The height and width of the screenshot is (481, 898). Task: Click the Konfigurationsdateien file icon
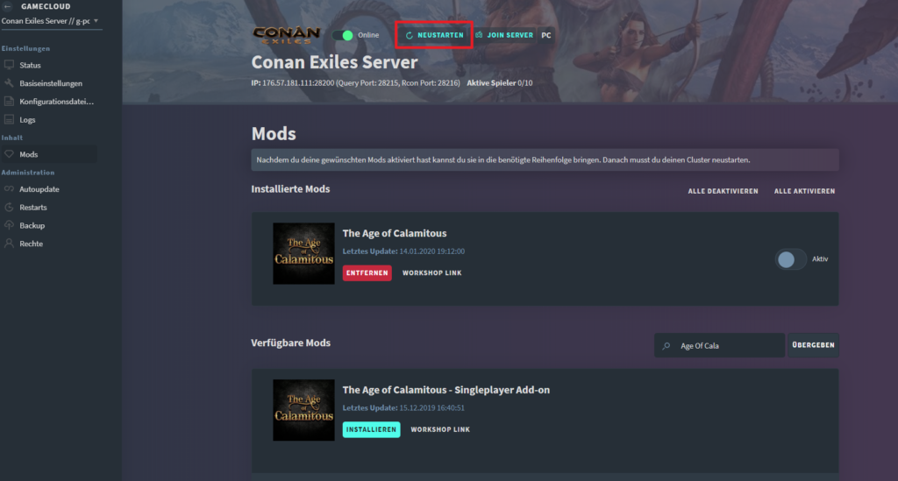click(9, 102)
